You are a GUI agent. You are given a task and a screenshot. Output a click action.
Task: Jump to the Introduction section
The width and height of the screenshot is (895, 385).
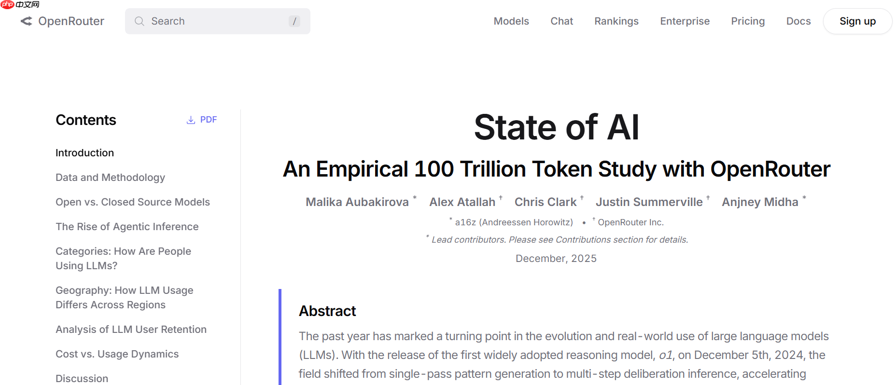[84, 152]
